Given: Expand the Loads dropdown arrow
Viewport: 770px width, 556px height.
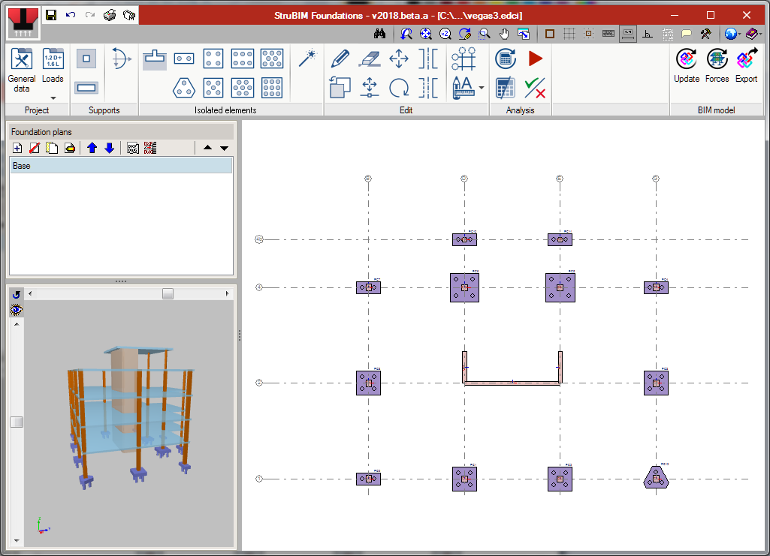Looking at the screenshot, I should pos(53,98).
